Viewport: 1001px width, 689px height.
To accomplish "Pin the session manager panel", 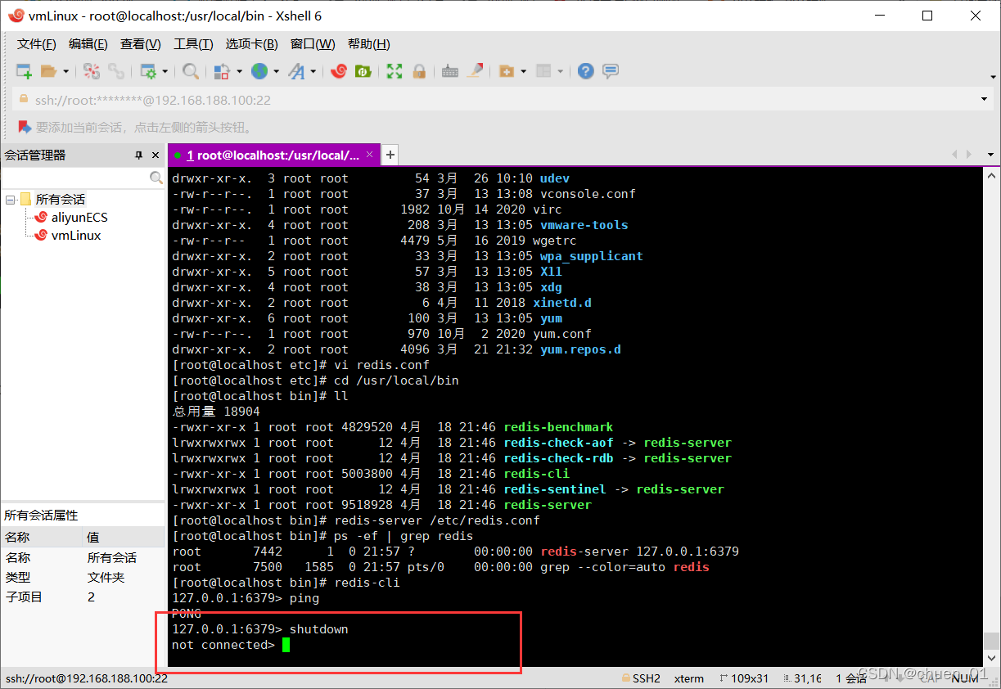I will tap(138, 155).
